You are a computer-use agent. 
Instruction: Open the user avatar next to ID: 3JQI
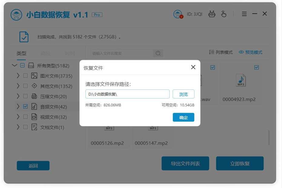coord(178,14)
